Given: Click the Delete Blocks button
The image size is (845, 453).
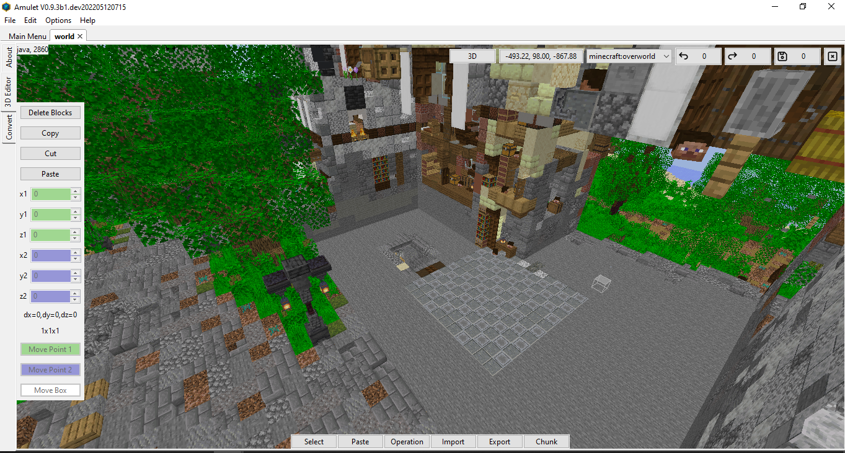Looking at the screenshot, I should point(50,112).
